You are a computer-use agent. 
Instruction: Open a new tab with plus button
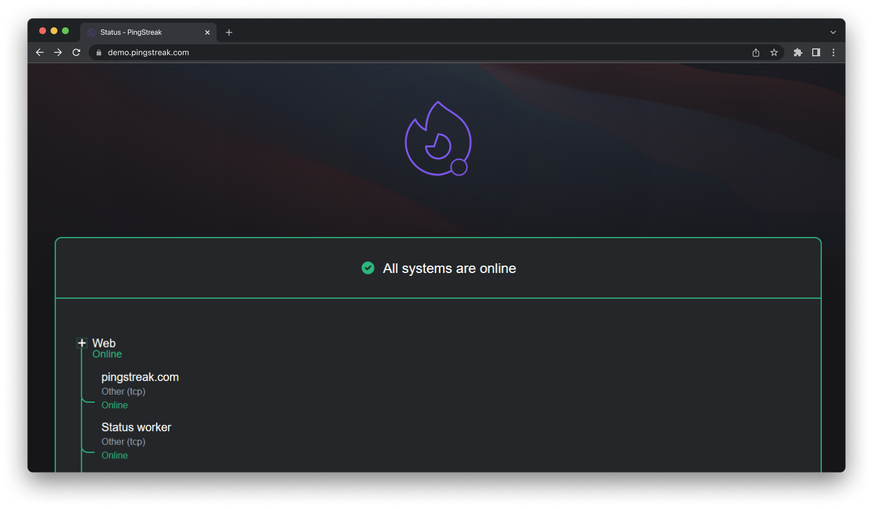(229, 32)
